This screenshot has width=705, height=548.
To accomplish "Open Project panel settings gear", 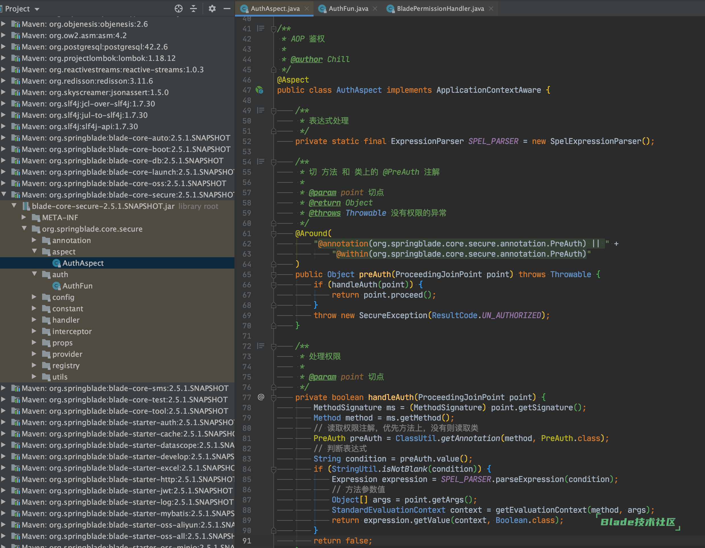I will pyautogui.click(x=212, y=9).
